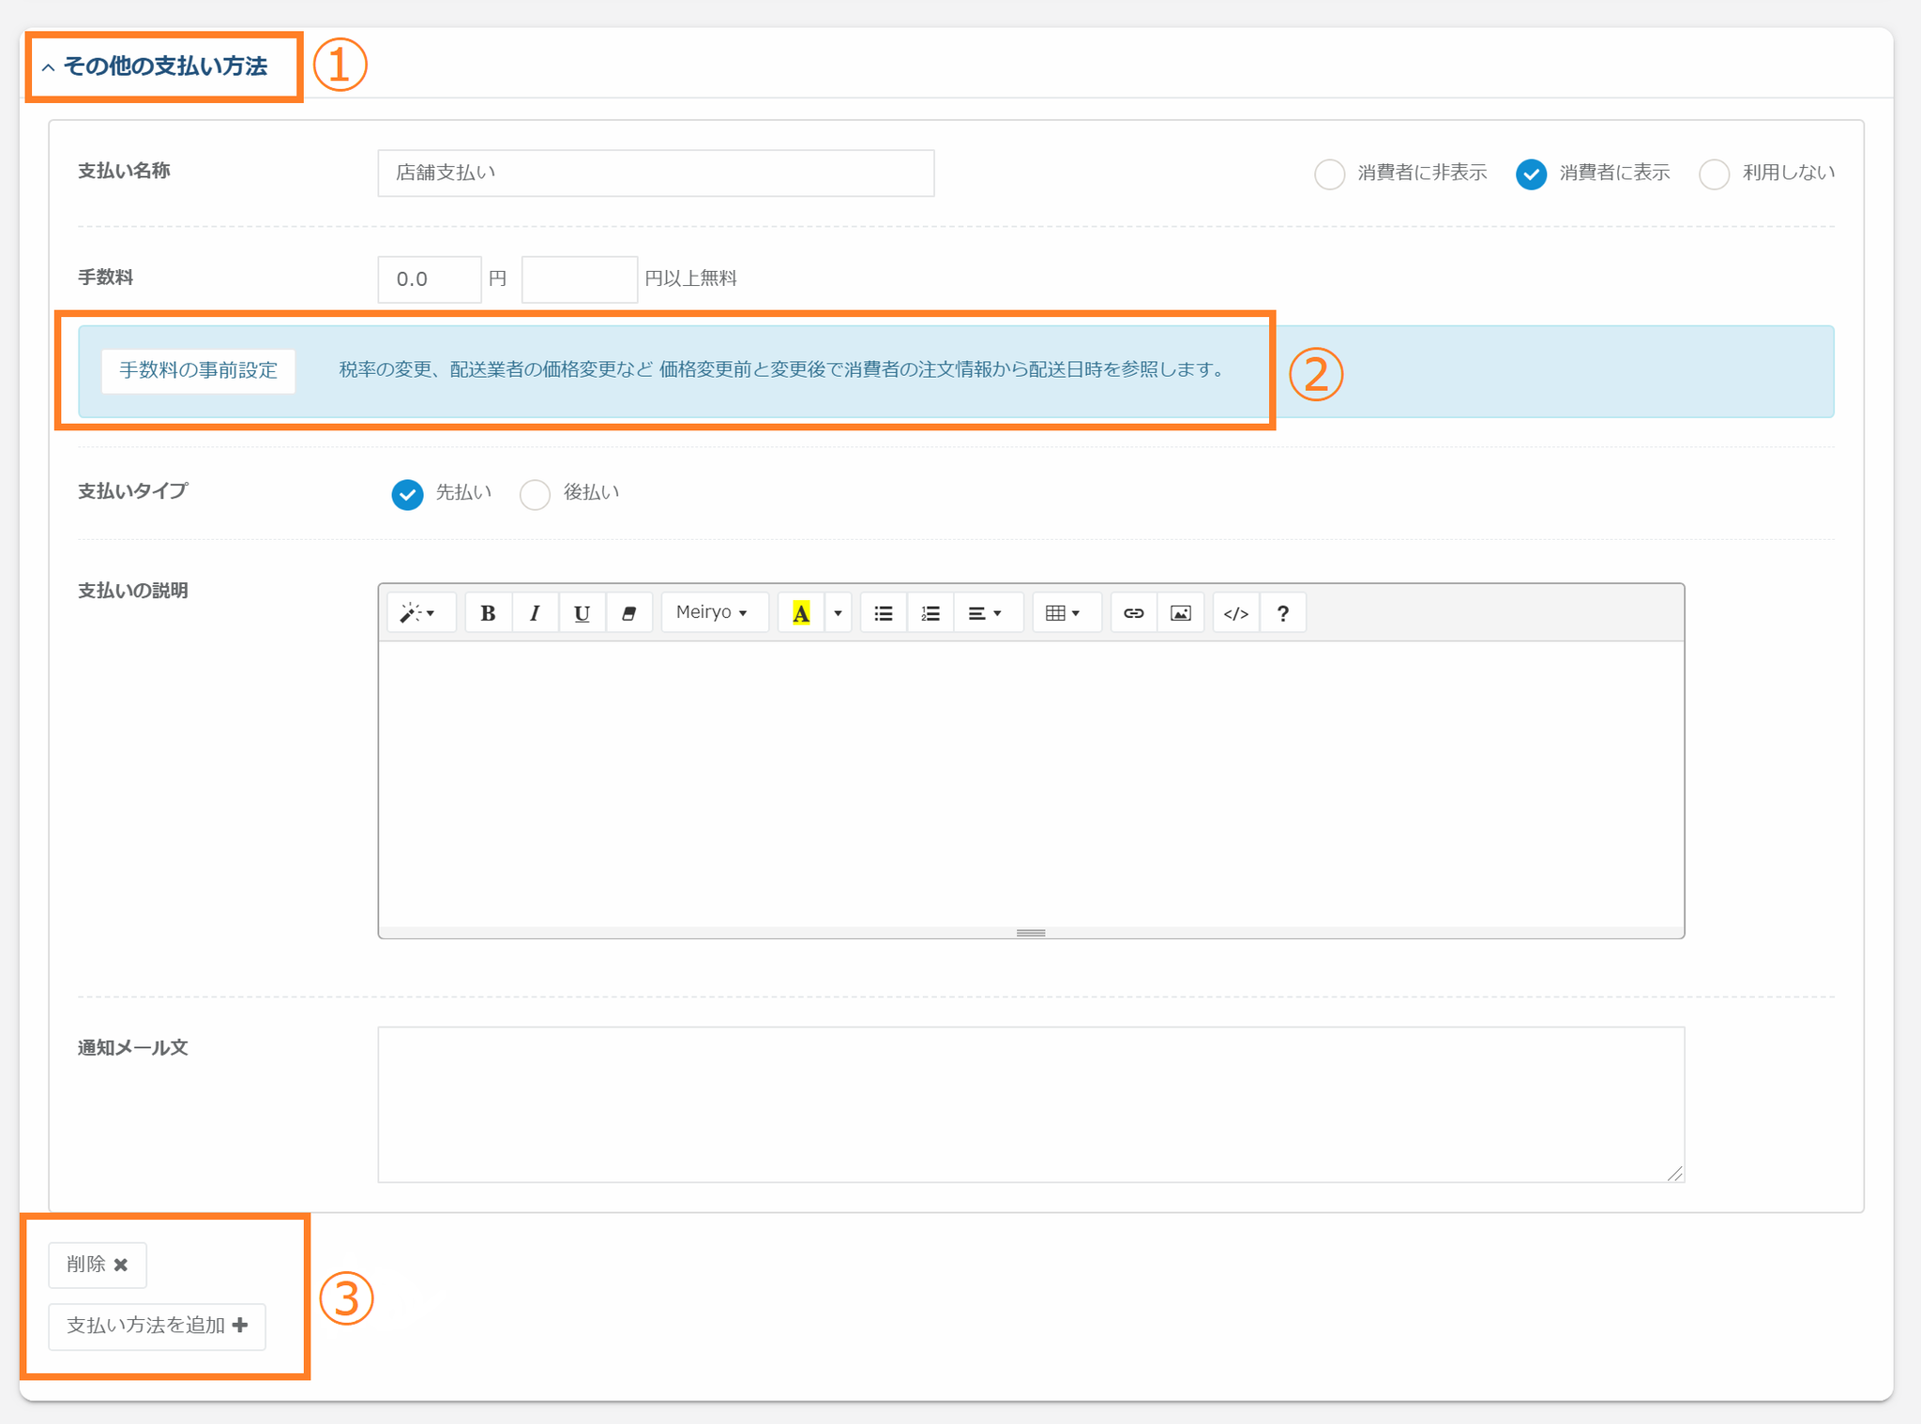The image size is (1921, 1424).
Task: Click the insert link icon
Action: click(x=1133, y=613)
